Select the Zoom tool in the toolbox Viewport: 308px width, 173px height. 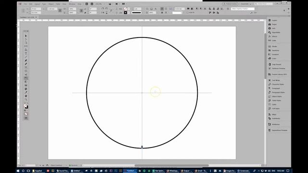click(x=26, y=99)
